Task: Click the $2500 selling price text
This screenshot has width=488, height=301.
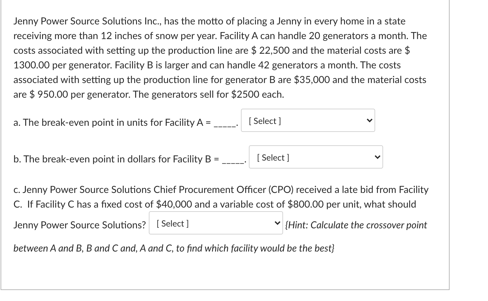Action: [x=244, y=94]
